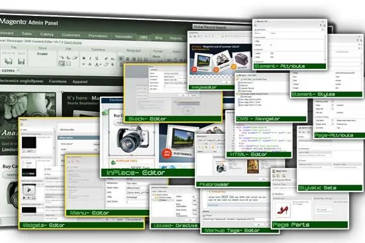This screenshot has width=365, height=243.
Task: Open the Blog admin menu
Action: pos(158,38)
